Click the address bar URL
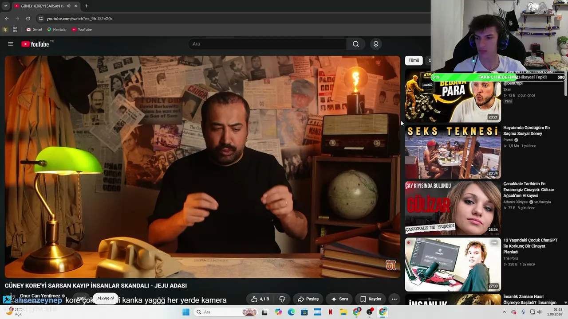 tap(79, 19)
